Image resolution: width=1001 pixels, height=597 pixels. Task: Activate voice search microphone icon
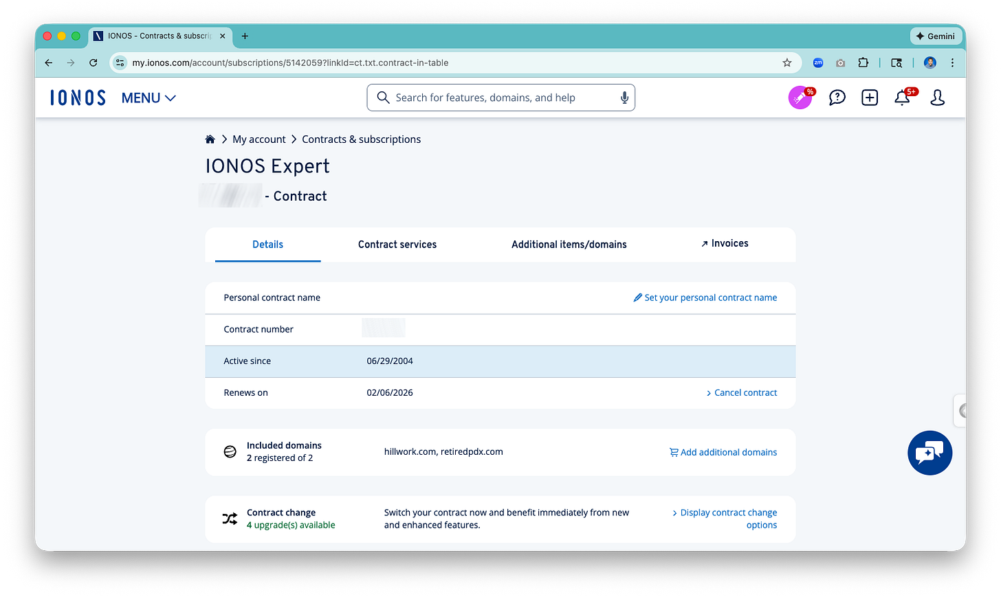pyautogui.click(x=624, y=98)
